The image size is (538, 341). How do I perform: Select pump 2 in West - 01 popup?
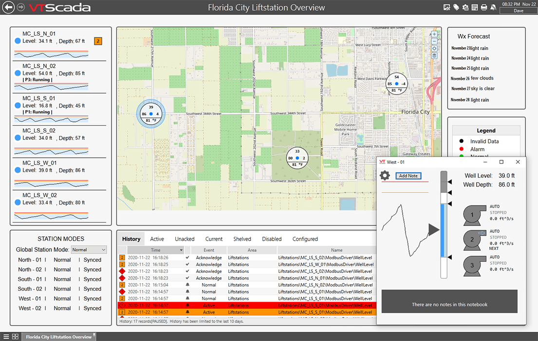pyautogui.click(x=474, y=240)
